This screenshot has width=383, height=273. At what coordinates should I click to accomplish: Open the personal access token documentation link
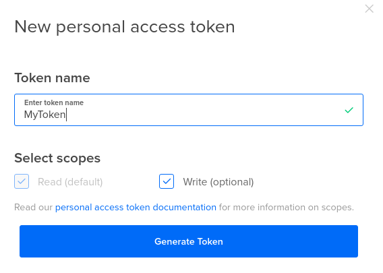click(136, 208)
